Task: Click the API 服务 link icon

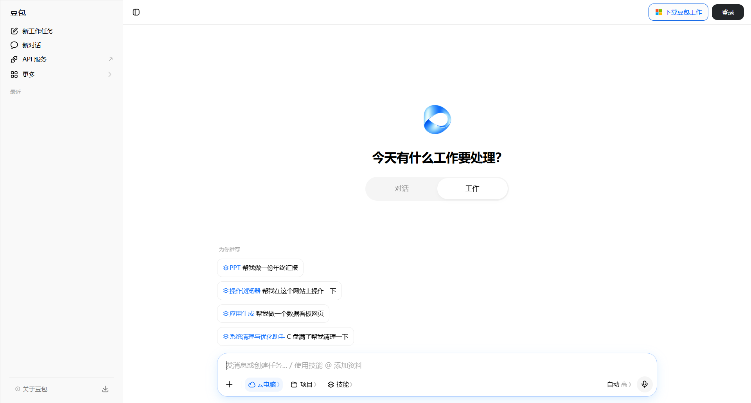Action: pyautogui.click(x=14, y=59)
